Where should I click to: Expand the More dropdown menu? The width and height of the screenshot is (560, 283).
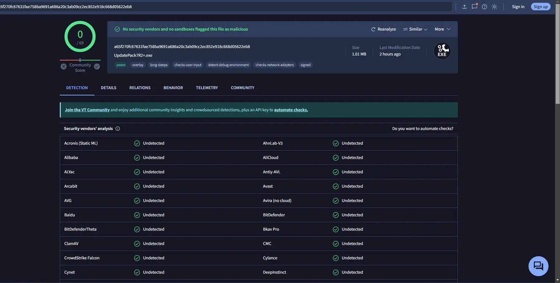click(x=443, y=29)
